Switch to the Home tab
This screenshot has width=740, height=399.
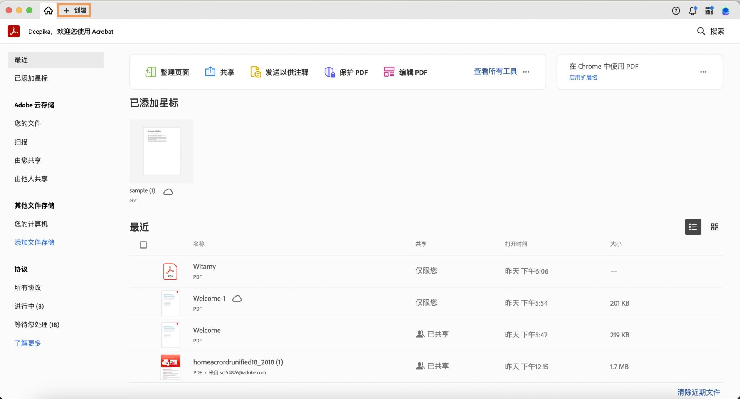tap(48, 10)
